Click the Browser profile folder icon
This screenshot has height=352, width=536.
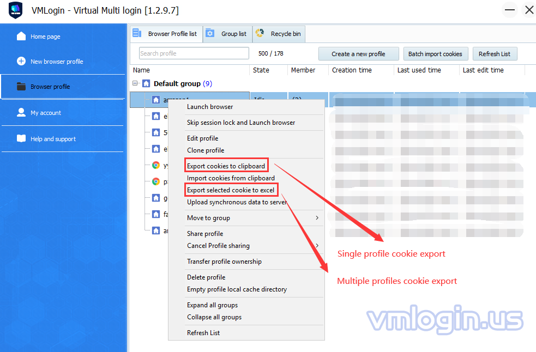pyautogui.click(x=21, y=87)
